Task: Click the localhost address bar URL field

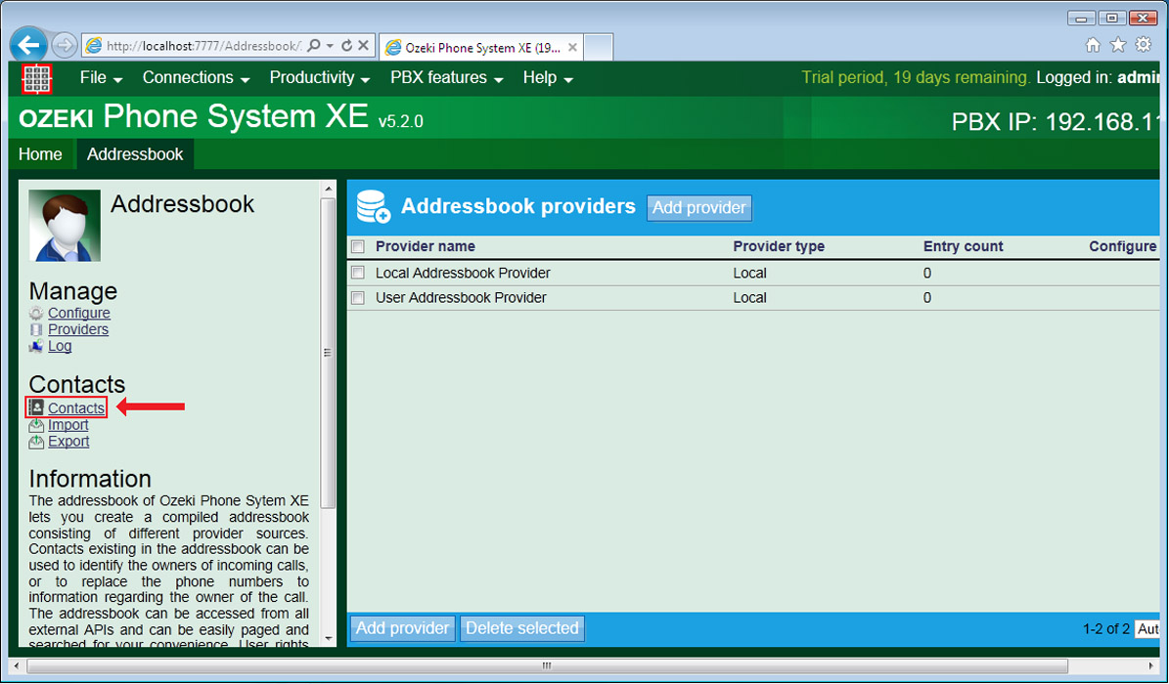Action: click(203, 46)
